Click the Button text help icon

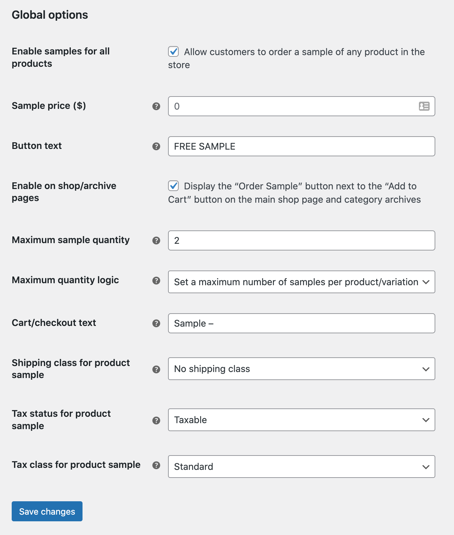(x=156, y=146)
